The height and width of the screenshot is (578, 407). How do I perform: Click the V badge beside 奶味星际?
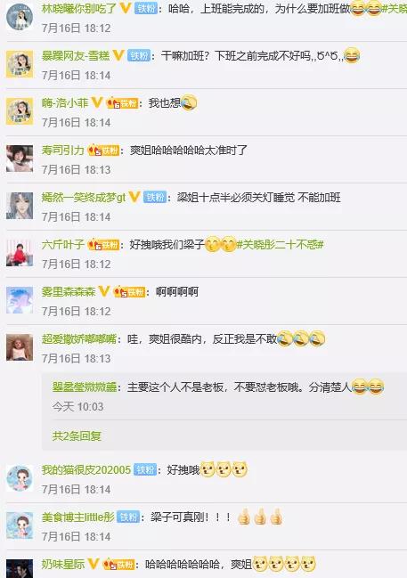click(94, 564)
